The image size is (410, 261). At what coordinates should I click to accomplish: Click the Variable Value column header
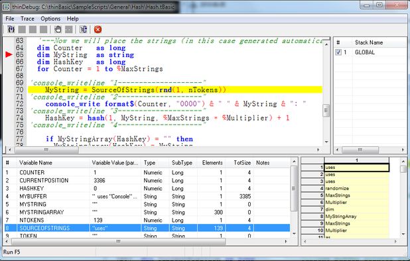pos(115,163)
